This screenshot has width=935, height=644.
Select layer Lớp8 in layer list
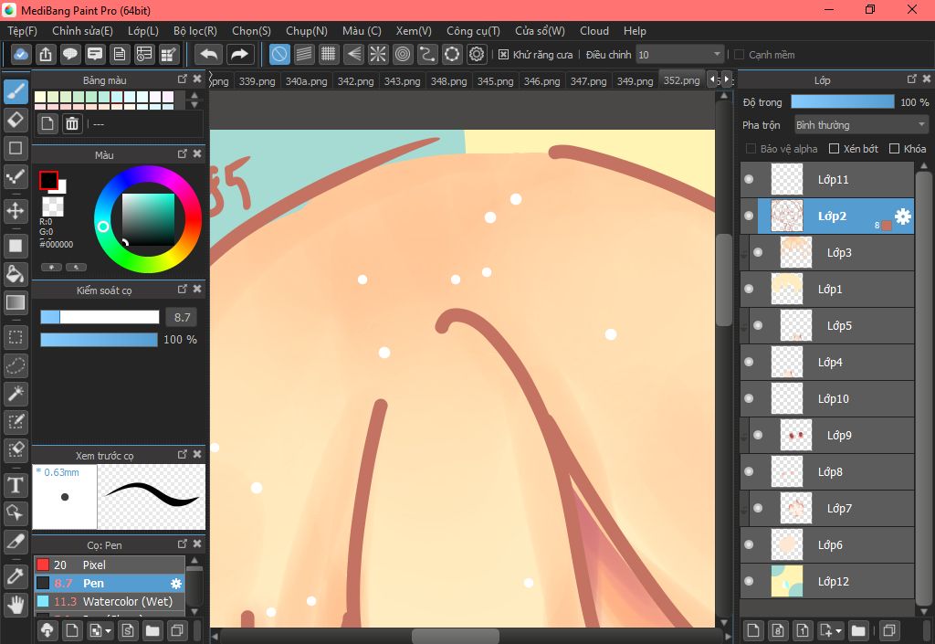point(827,471)
